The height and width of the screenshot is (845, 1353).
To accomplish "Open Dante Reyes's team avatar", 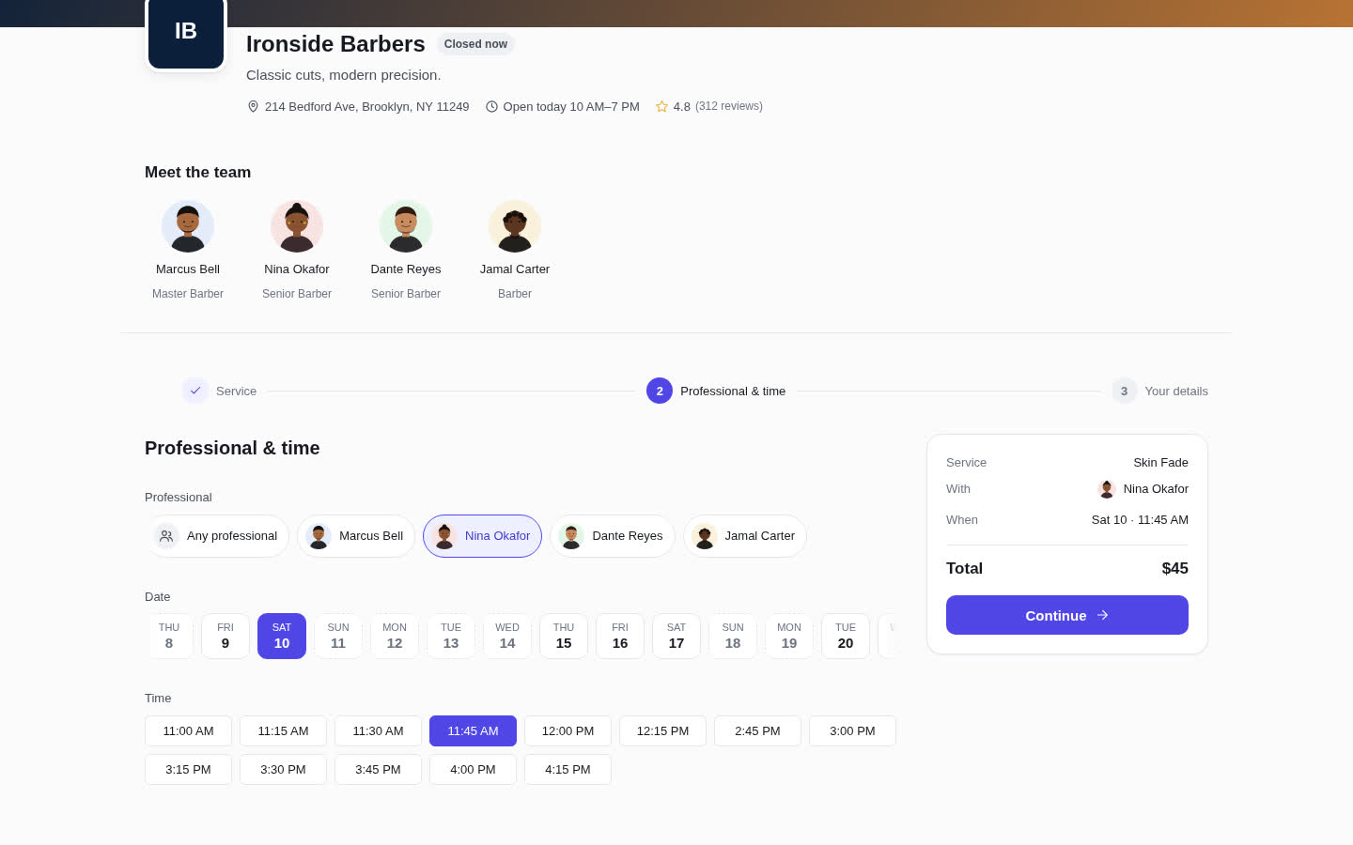I will pos(406,226).
